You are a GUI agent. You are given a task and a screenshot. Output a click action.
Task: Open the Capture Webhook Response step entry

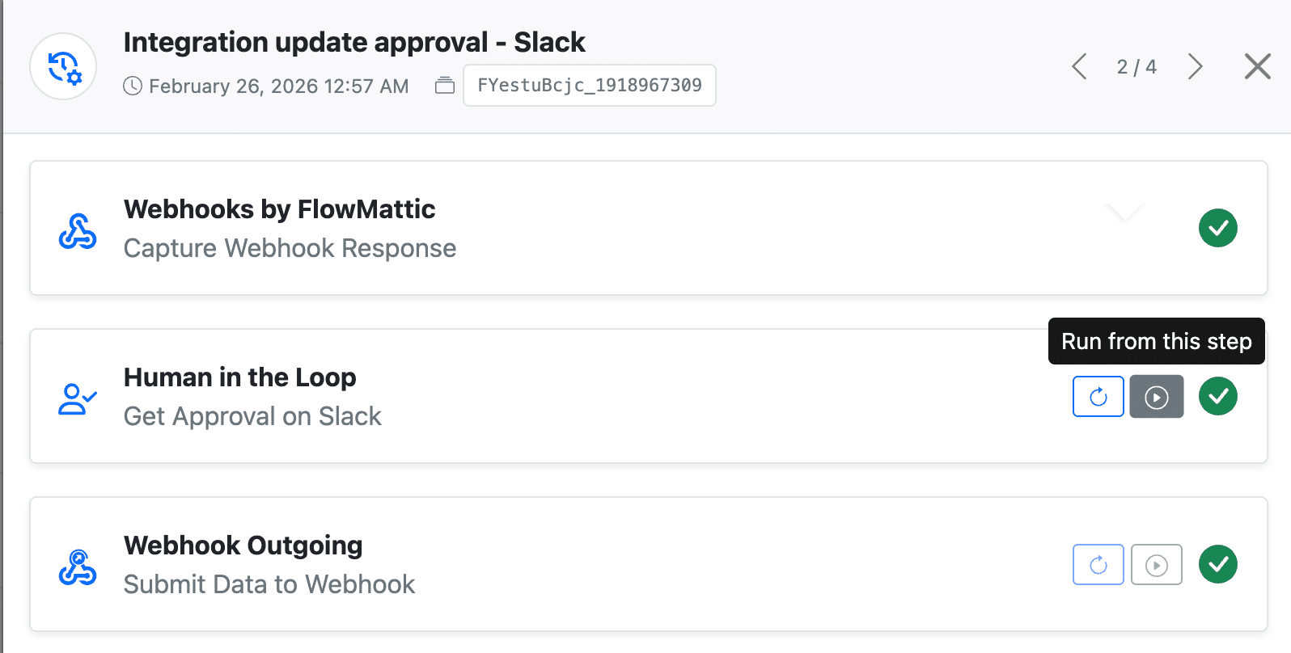[x=566, y=228]
